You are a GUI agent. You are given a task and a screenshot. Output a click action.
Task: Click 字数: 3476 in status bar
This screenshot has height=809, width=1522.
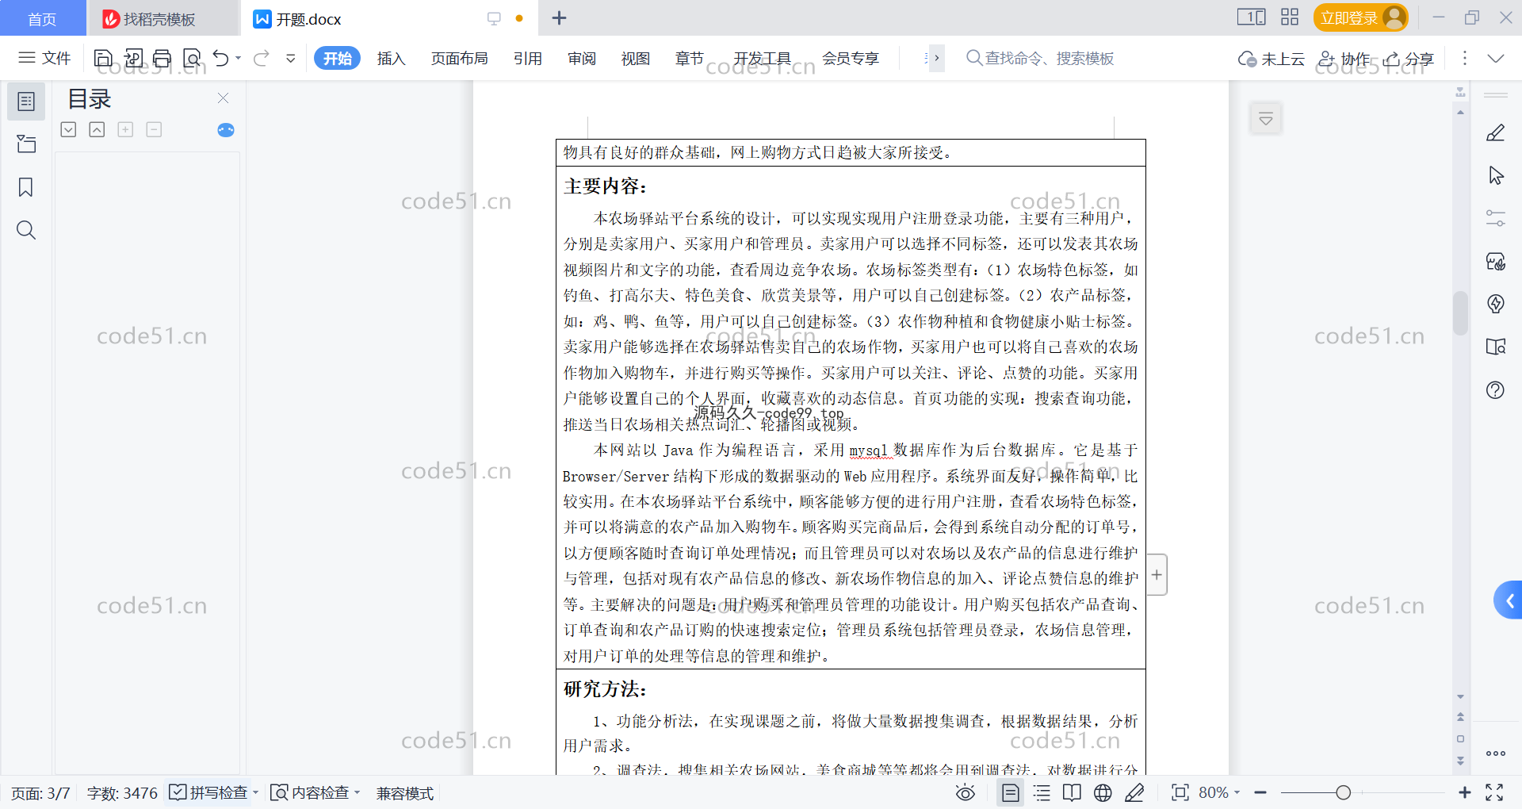point(122,792)
